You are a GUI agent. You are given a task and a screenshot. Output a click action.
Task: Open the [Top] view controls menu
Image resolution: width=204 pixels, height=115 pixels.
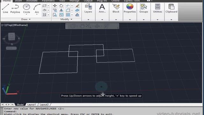9,25
